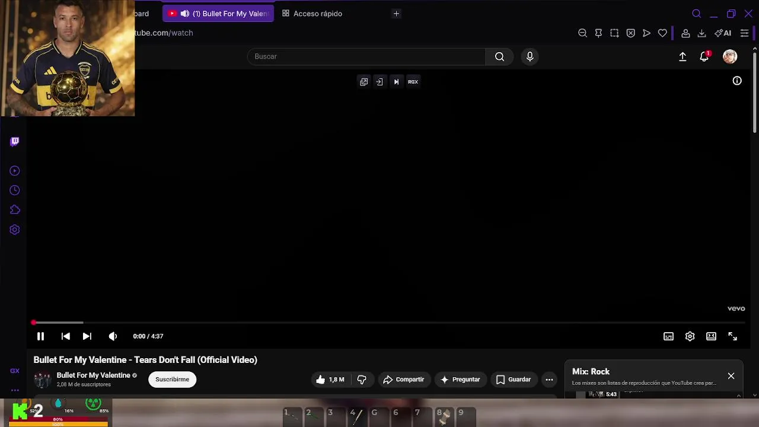Click the vevo logo on video

tap(736, 308)
